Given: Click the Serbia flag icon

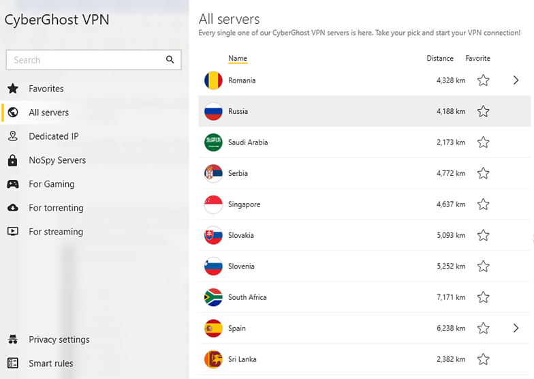Looking at the screenshot, I should (213, 173).
